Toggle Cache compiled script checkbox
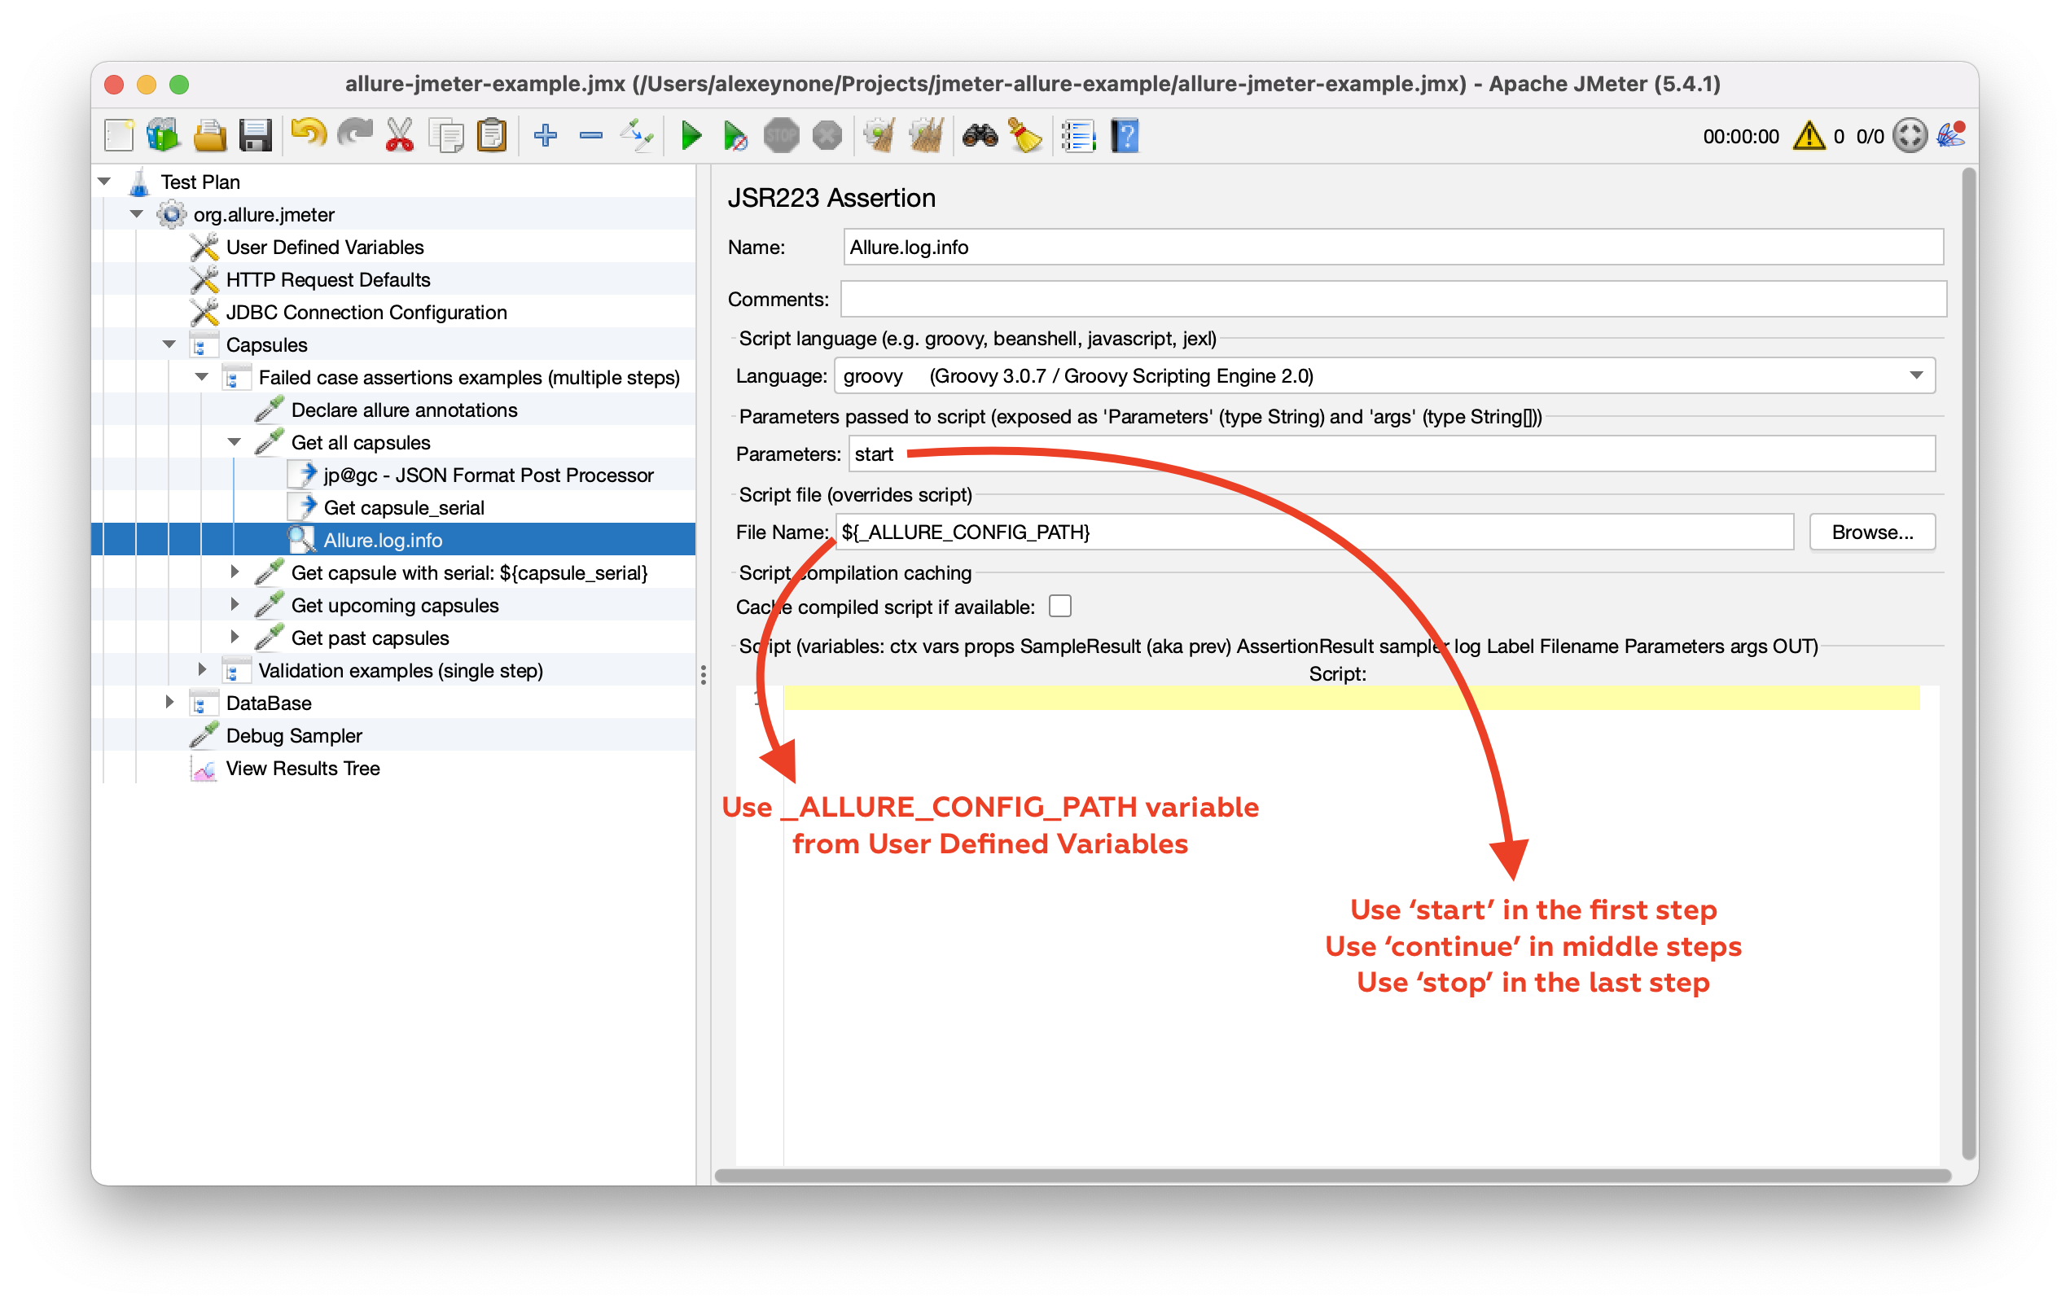 pos(1060,607)
